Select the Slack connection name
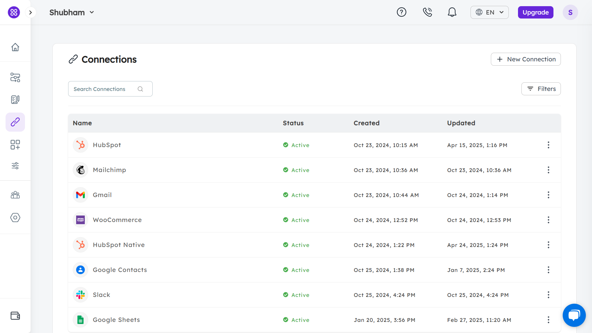 click(x=101, y=295)
